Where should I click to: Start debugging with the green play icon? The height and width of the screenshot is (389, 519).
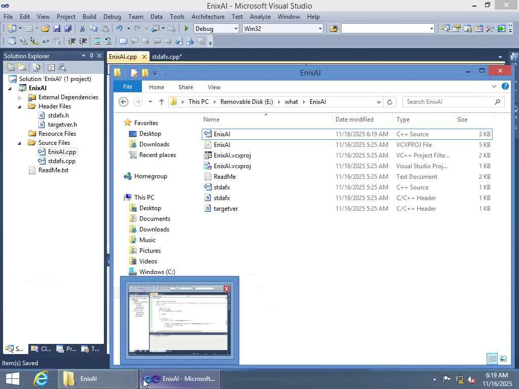tap(186, 28)
